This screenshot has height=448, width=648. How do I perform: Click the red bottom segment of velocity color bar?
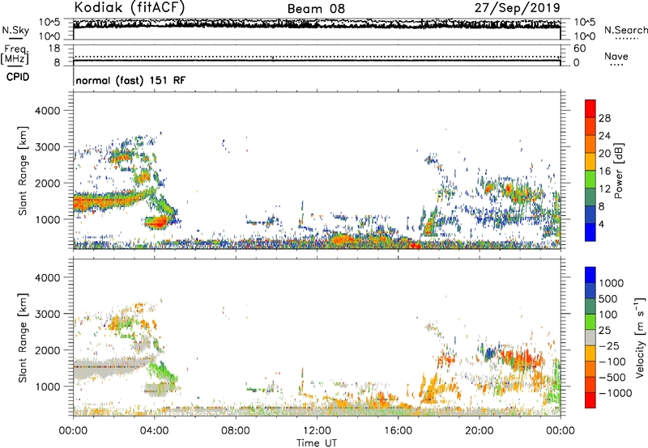point(590,400)
